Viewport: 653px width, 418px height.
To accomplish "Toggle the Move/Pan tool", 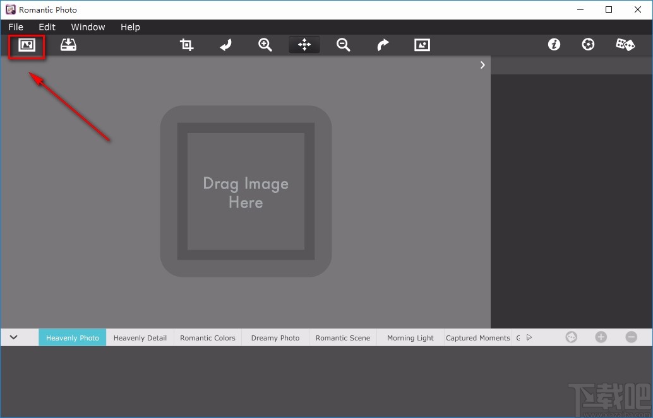I will [304, 45].
